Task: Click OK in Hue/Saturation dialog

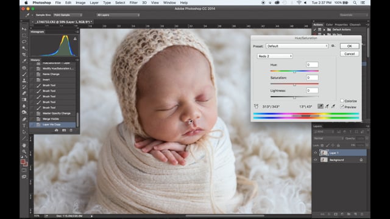Action: (x=349, y=46)
